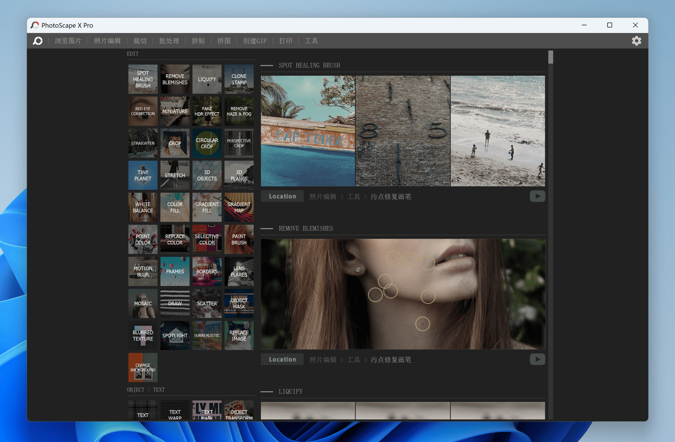This screenshot has height=442, width=675.
Task: Choose the Stretch tile
Action: click(x=175, y=175)
